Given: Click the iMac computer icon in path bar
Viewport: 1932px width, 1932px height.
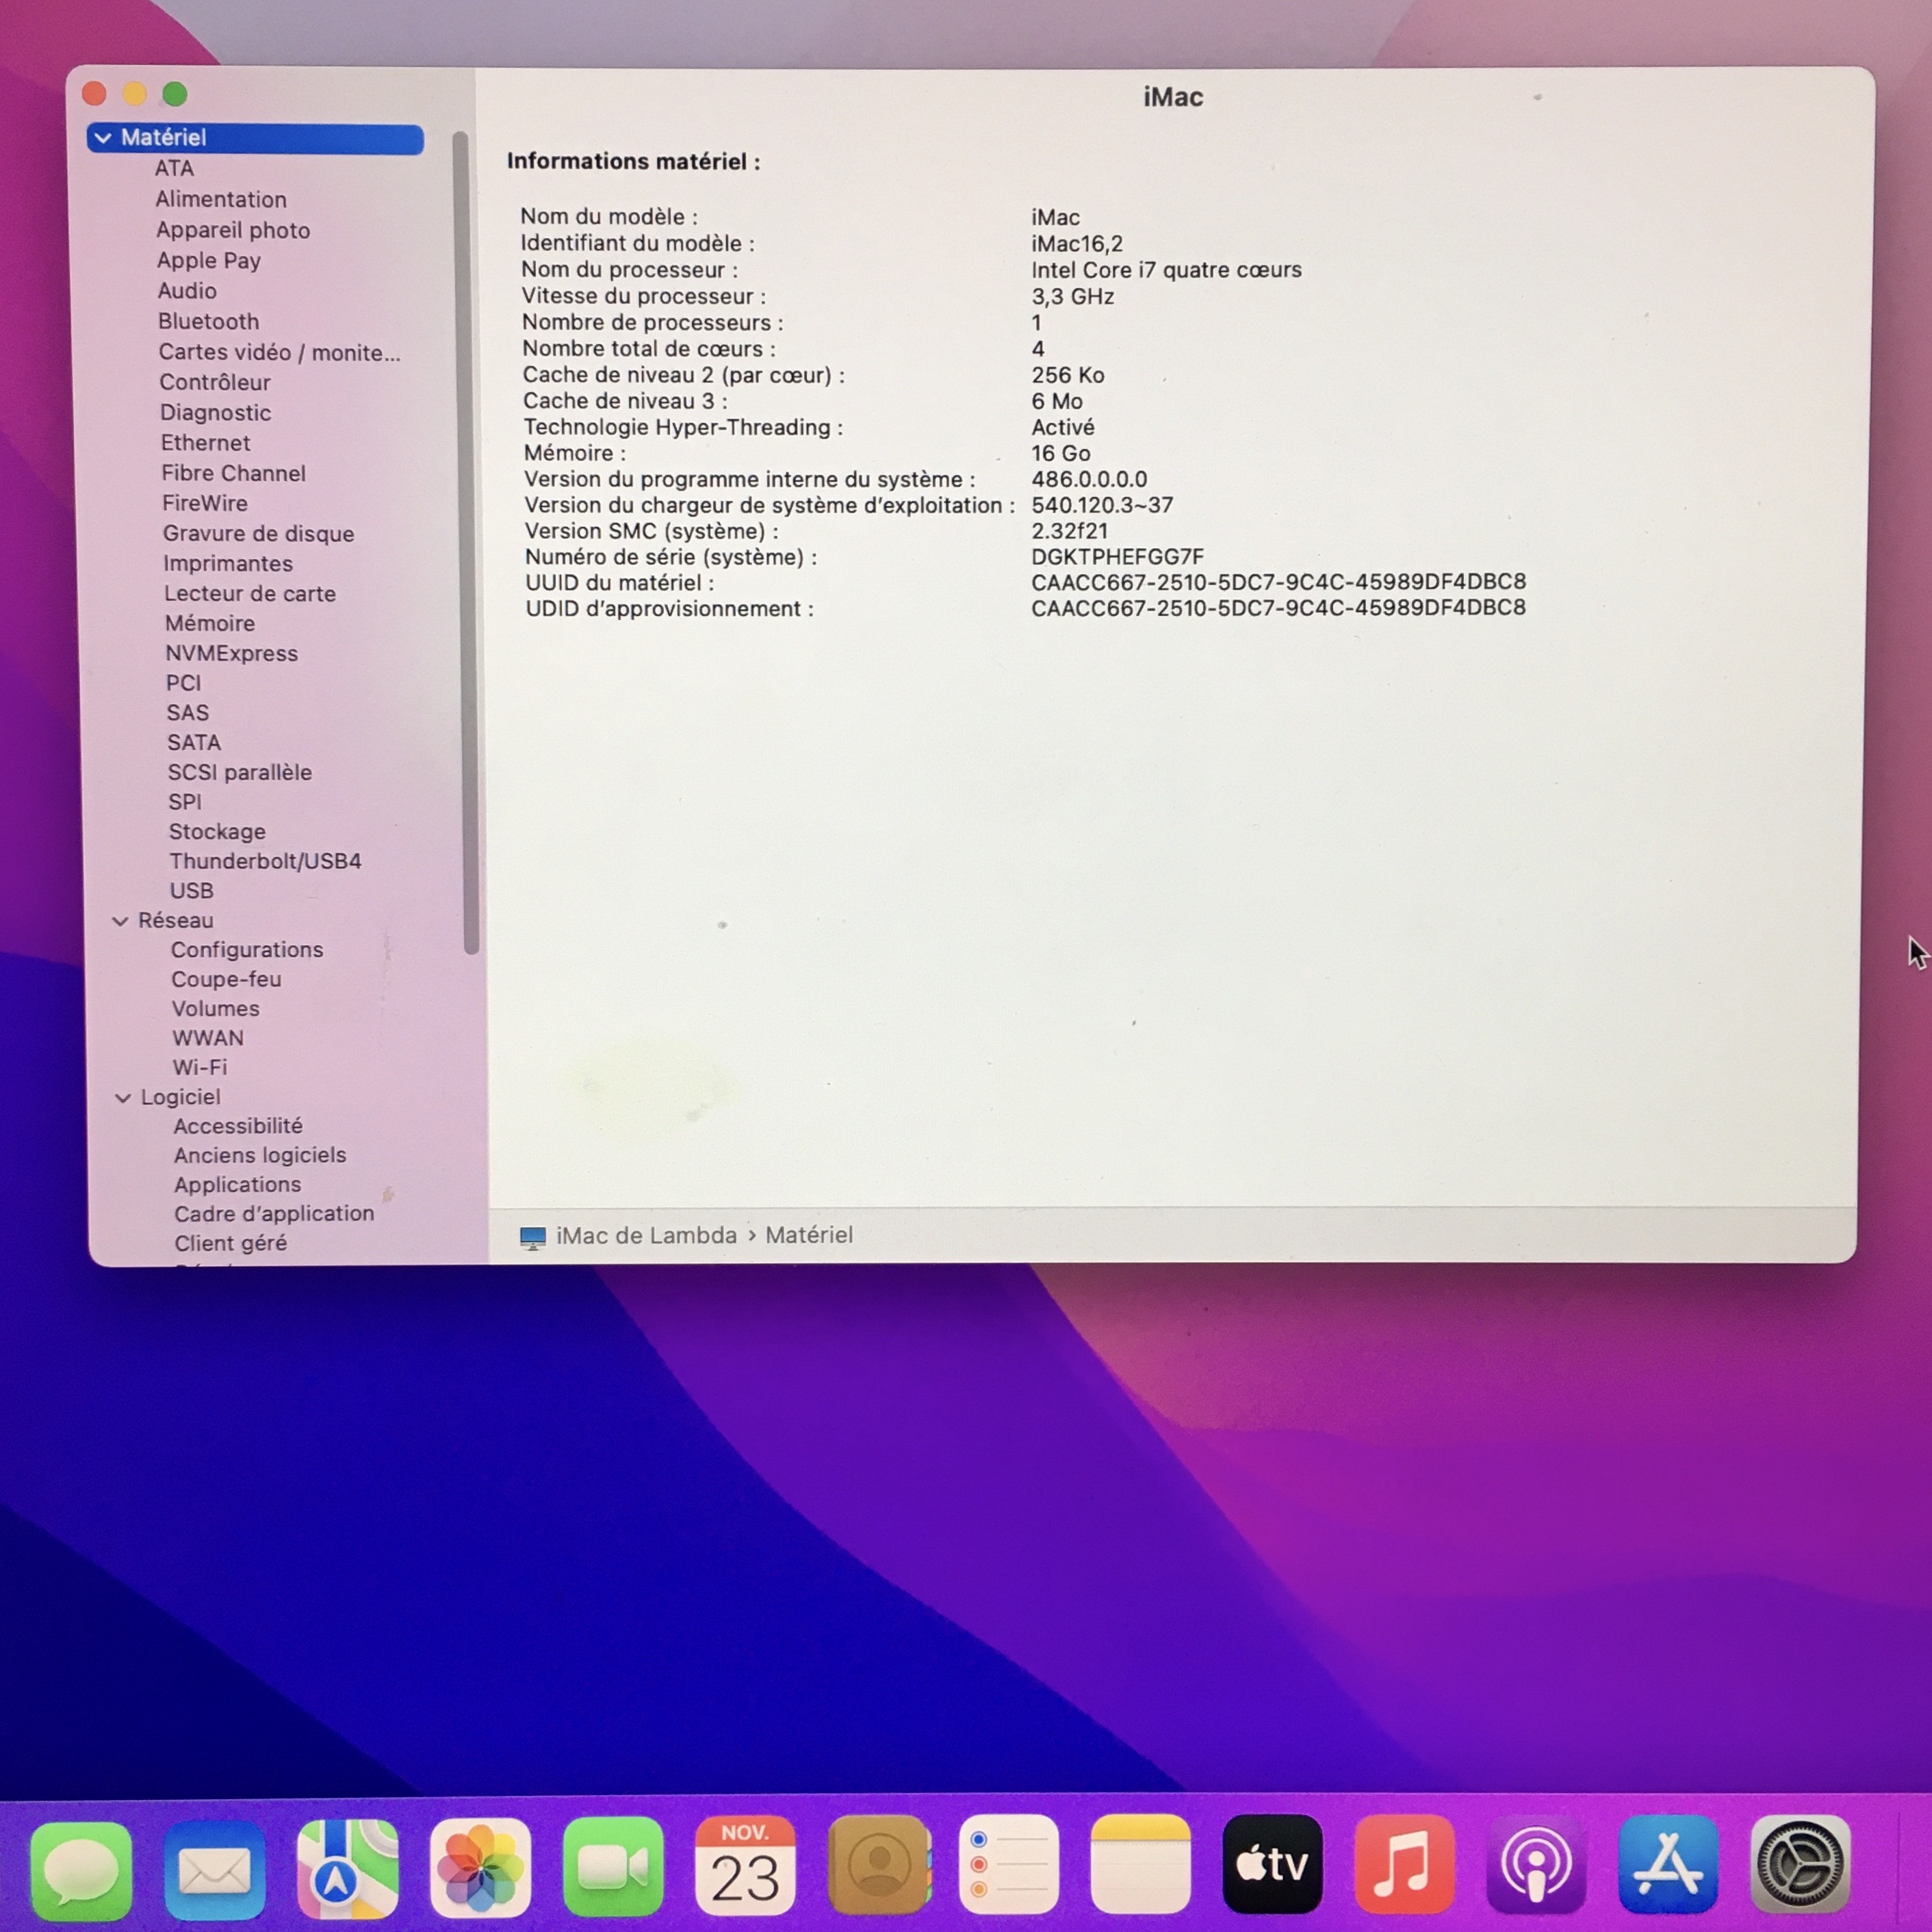Looking at the screenshot, I should pyautogui.click(x=533, y=1238).
